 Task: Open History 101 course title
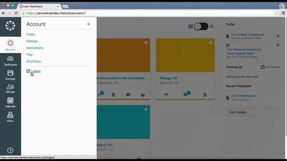(x=104, y=145)
